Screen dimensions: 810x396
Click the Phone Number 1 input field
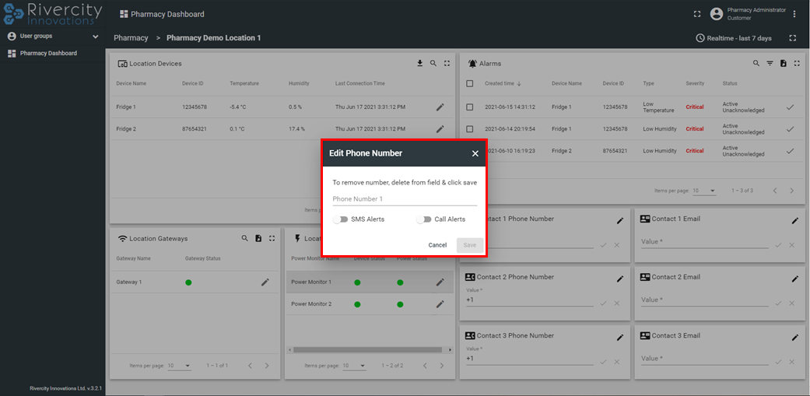404,199
